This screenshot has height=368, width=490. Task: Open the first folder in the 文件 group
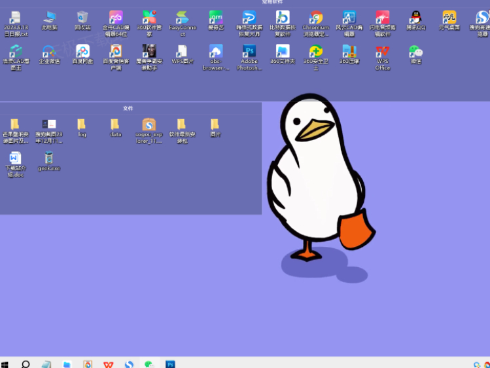[16, 131]
